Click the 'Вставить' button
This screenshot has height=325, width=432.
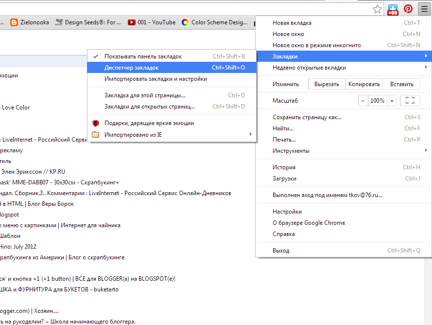pos(402,84)
